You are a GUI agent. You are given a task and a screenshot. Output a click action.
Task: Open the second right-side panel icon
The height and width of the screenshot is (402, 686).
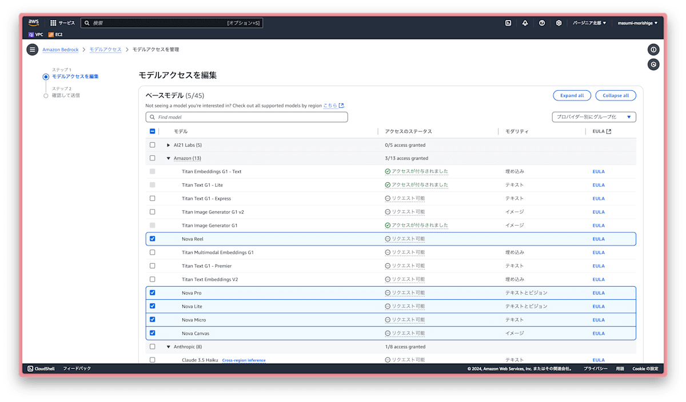653,65
